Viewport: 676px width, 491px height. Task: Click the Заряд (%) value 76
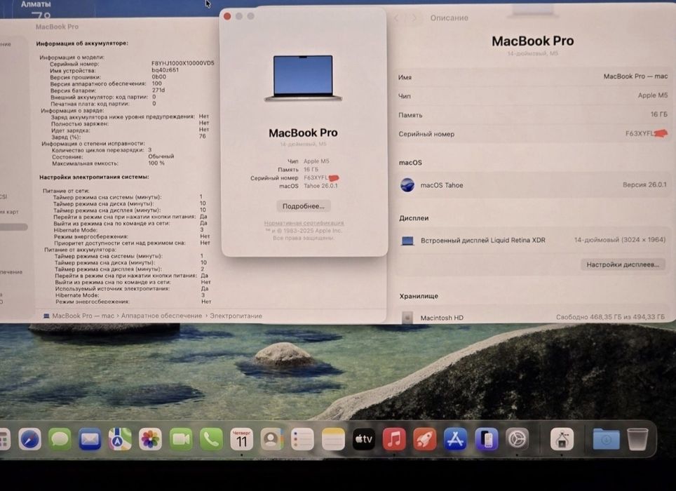[202, 136]
